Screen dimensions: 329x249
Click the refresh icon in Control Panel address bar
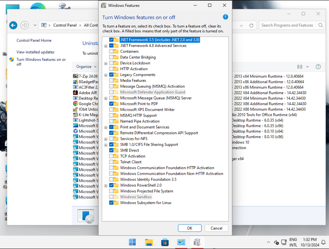251,26
